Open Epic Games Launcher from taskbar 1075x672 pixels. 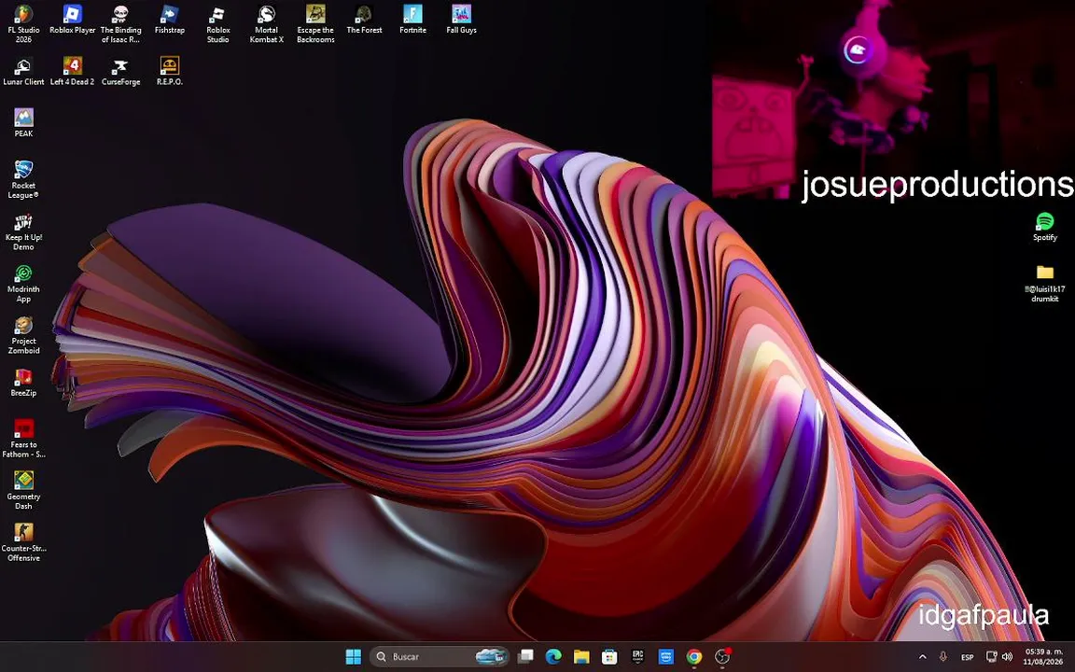click(x=637, y=657)
